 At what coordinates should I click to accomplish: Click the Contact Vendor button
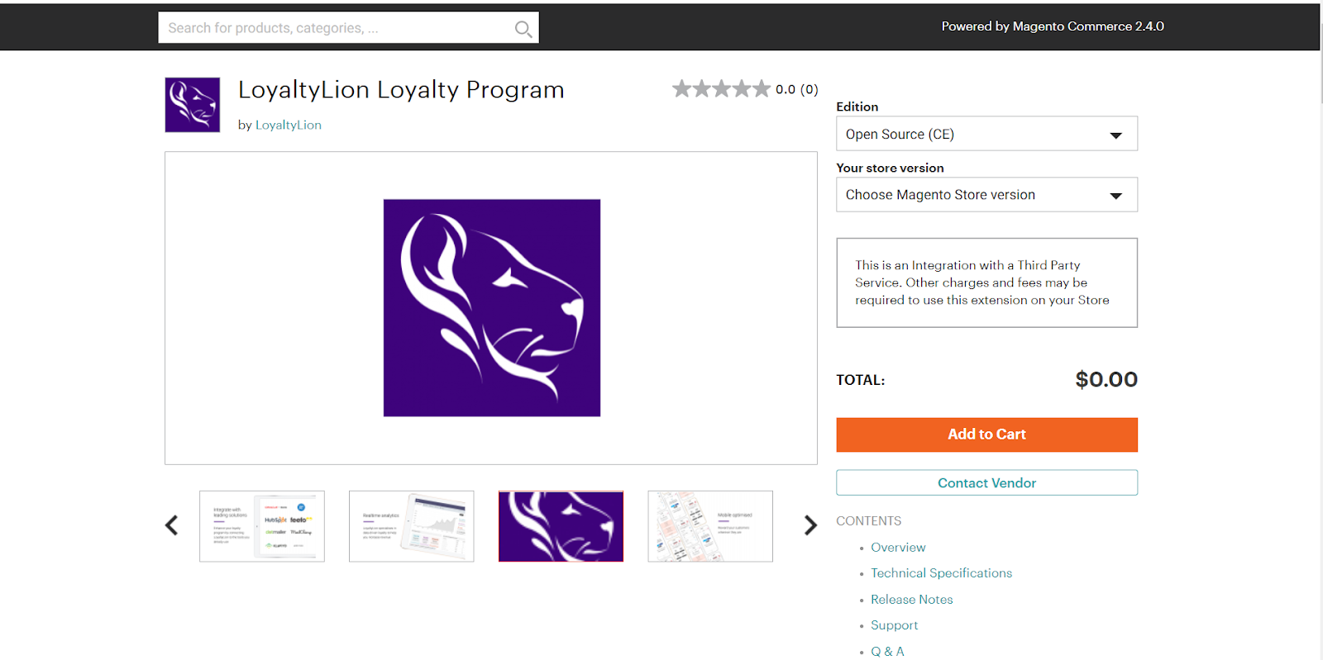click(986, 482)
